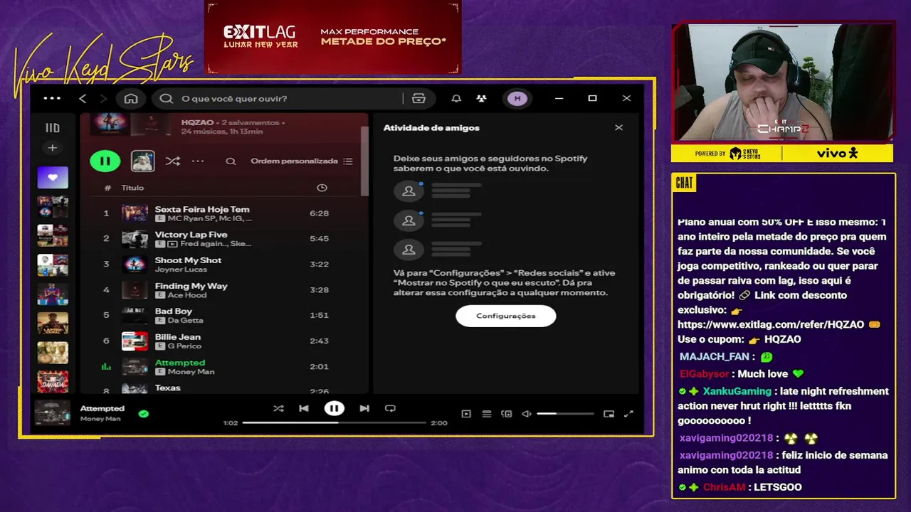Open artist 'Money Man' in the track list
Screen dimensions: 911x512
coord(191,372)
